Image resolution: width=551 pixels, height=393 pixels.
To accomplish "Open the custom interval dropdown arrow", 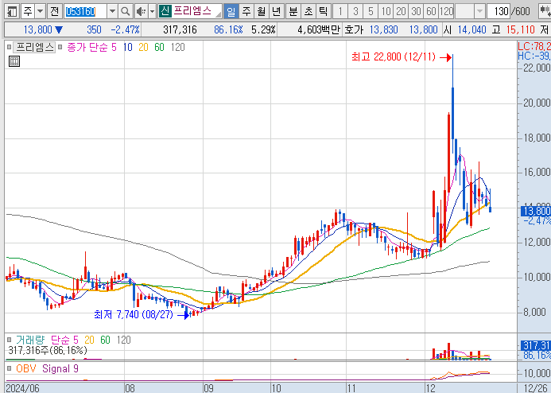I will point(479,12).
